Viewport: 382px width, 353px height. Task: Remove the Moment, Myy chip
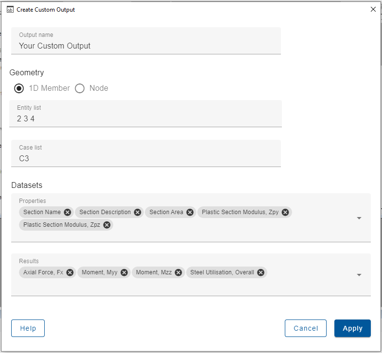pyautogui.click(x=124, y=272)
